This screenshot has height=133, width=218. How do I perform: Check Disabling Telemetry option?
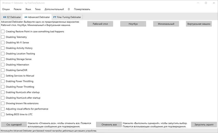tap(3, 37)
